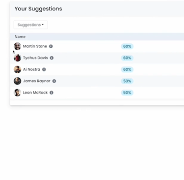Viewport: 184px width, 180px height.
Task: Open info icon next to Ai Nostra
Action: tap(44, 69)
